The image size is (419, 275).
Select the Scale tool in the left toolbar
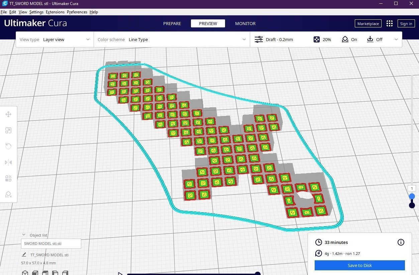(8, 130)
